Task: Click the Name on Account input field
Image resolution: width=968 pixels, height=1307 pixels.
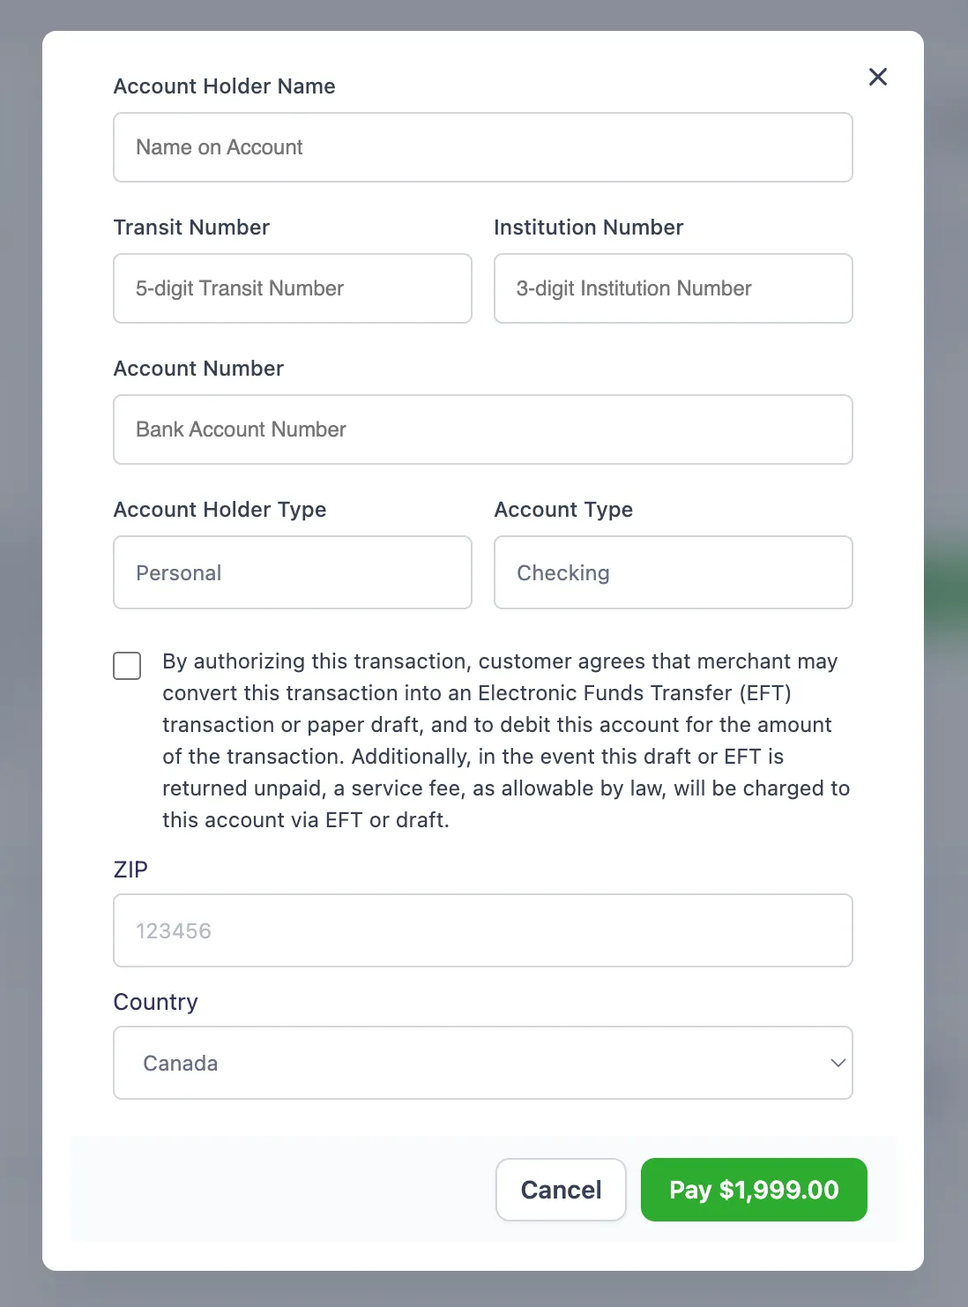Action: click(482, 147)
